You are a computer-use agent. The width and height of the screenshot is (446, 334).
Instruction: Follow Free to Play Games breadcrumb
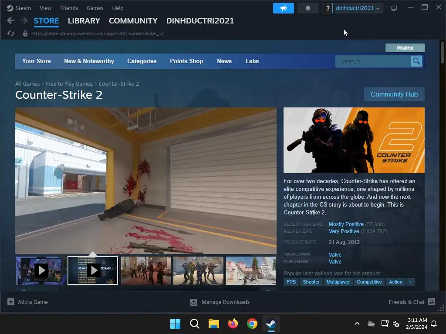click(x=69, y=84)
